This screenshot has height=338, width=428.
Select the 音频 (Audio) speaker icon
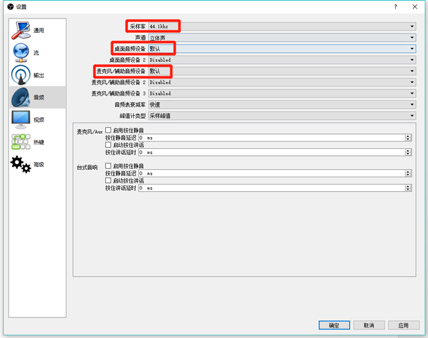pyautogui.click(x=21, y=98)
